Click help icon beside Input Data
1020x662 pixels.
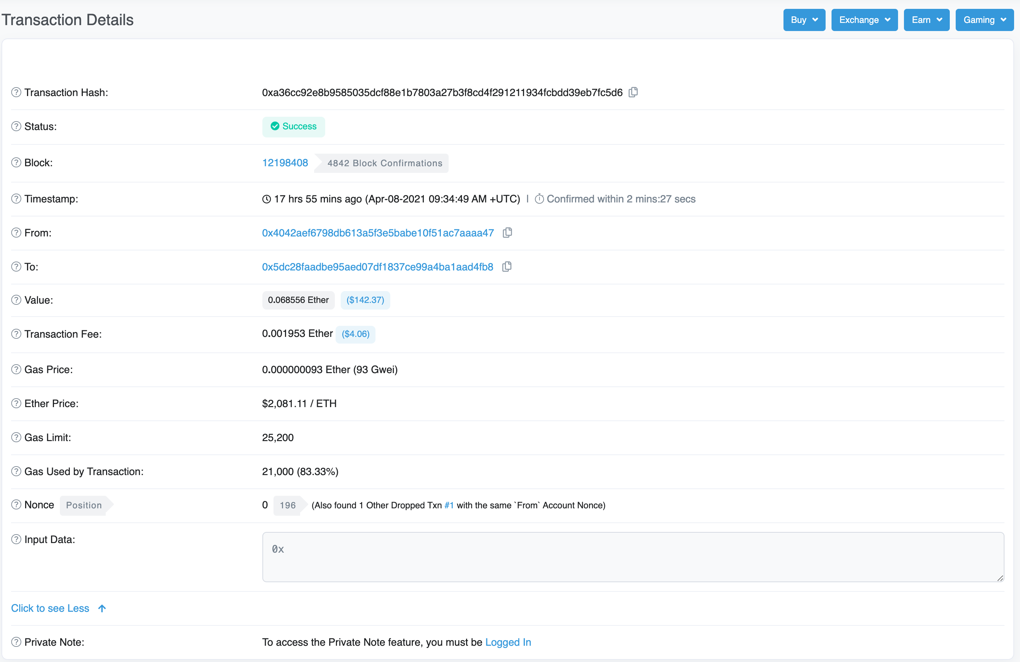click(16, 539)
